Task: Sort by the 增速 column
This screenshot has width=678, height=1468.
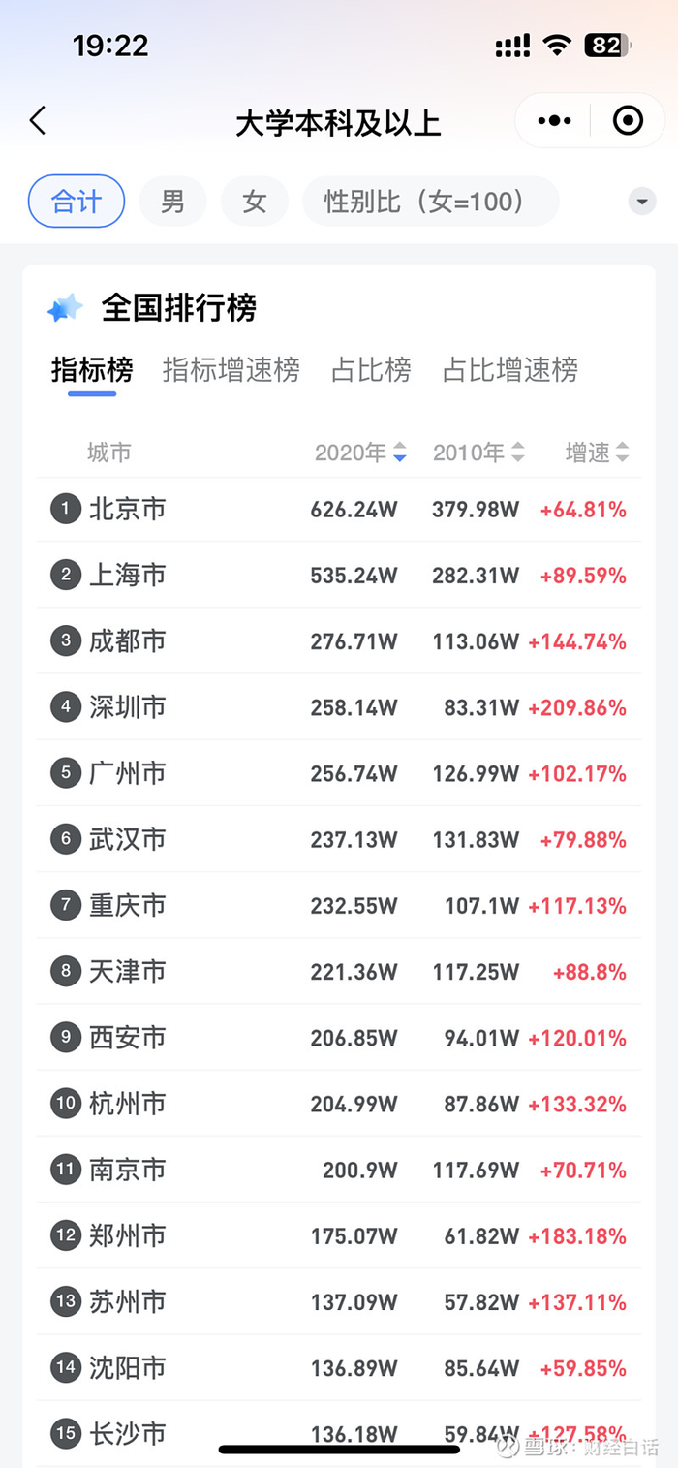Action: 597,453
